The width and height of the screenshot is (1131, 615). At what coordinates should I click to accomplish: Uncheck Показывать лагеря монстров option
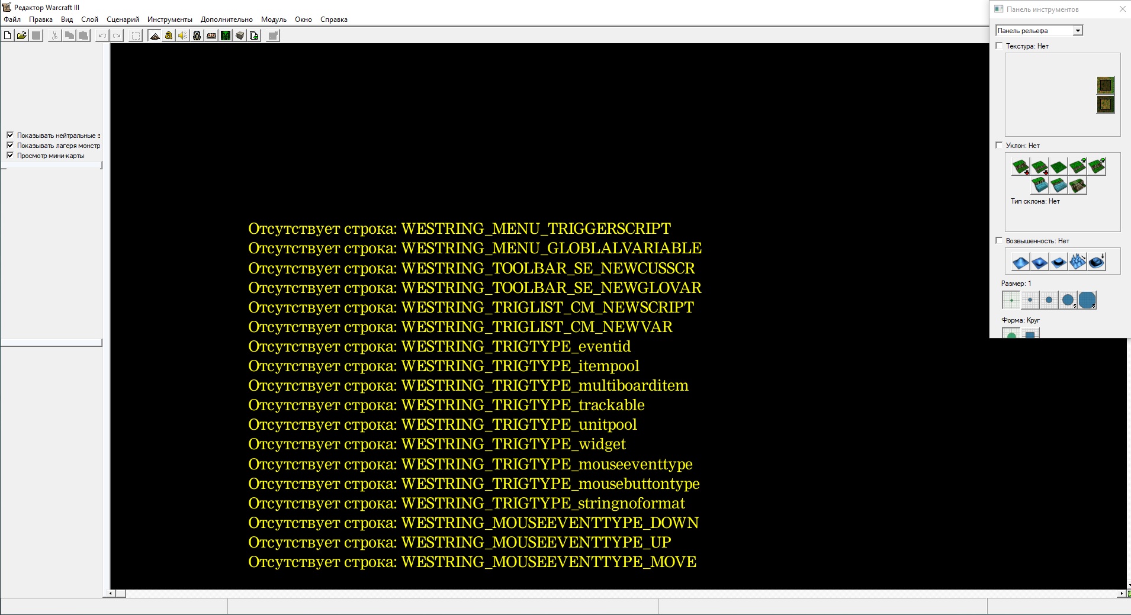click(x=10, y=145)
